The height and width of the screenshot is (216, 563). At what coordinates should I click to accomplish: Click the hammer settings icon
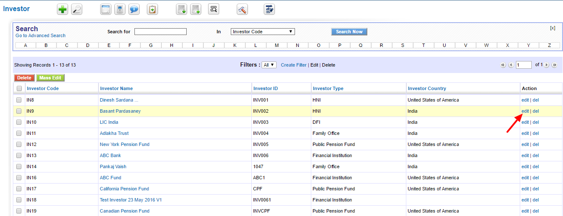(x=242, y=9)
